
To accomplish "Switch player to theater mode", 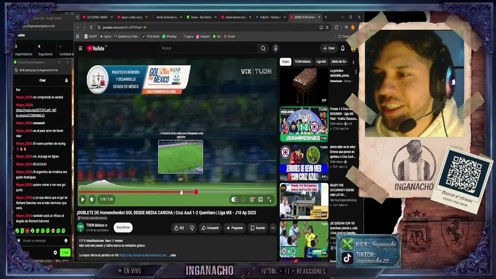I will (261, 200).
